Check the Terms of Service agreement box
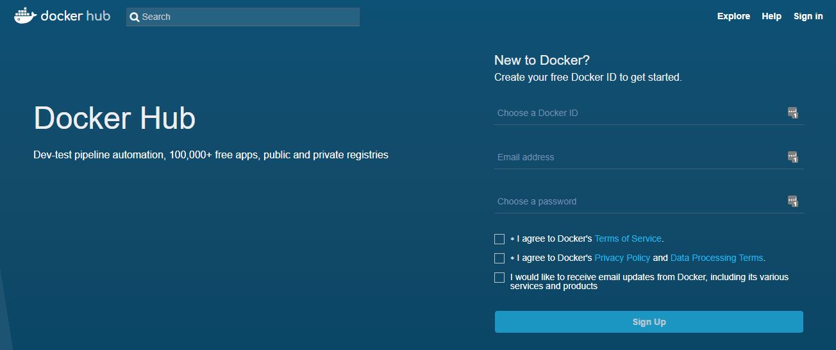Image resolution: width=836 pixels, height=350 pixels. (499, 239)
